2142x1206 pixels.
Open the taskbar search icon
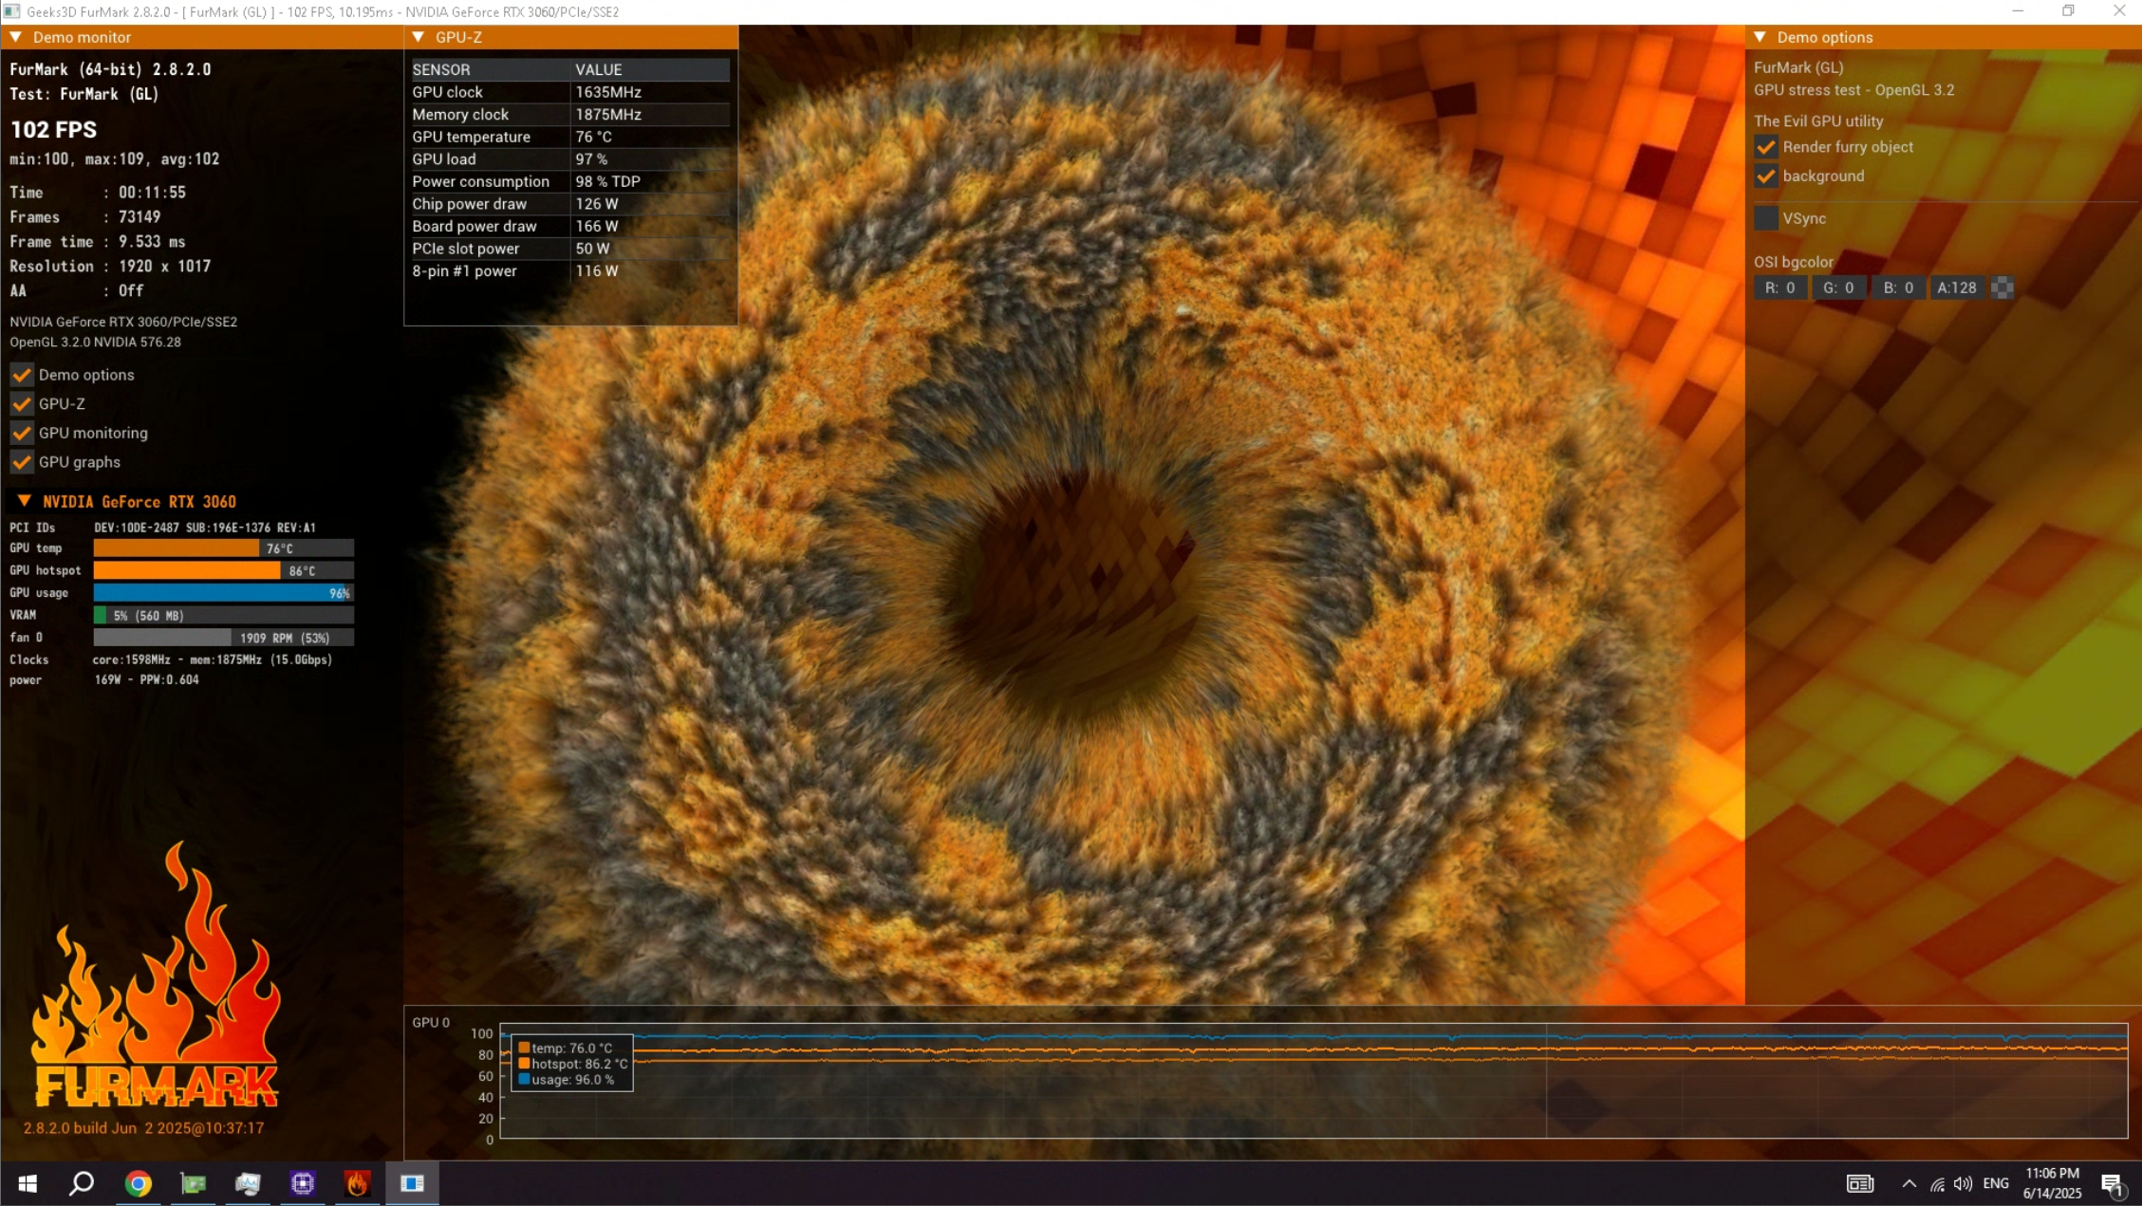coord(83,1182)
